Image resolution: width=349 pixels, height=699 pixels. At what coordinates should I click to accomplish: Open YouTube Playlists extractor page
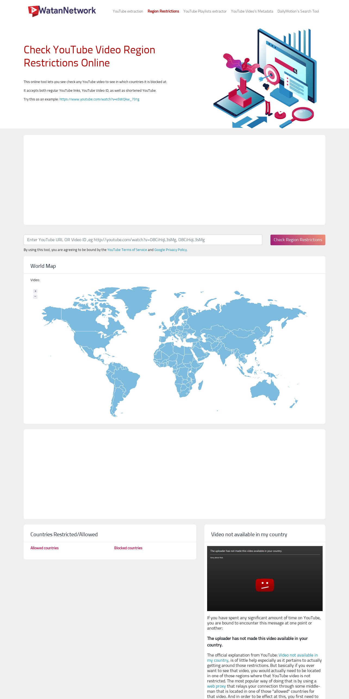pyautogui.click(x=205, y=11)
